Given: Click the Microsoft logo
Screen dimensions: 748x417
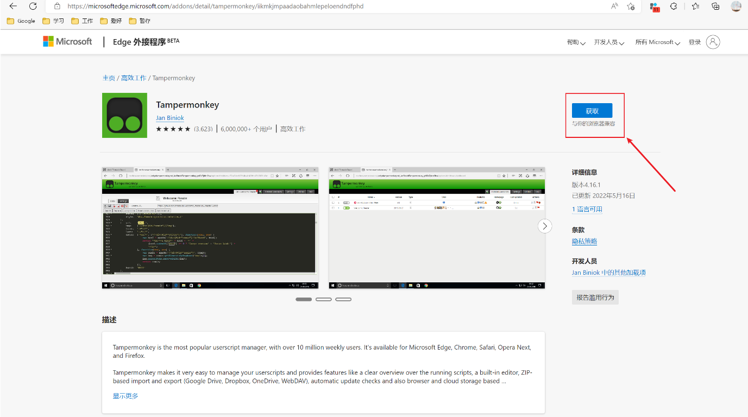Looking at the screenshot, I should (67, 41).
